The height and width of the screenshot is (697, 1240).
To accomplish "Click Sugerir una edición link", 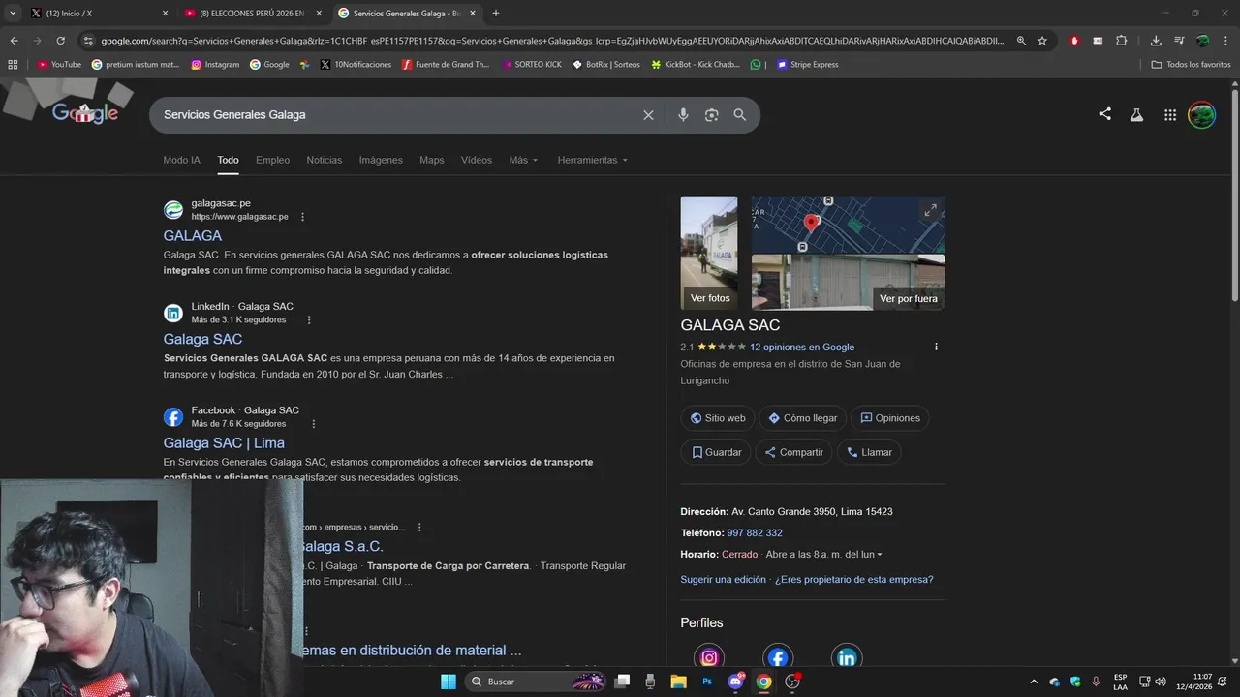I will (723, 580).
